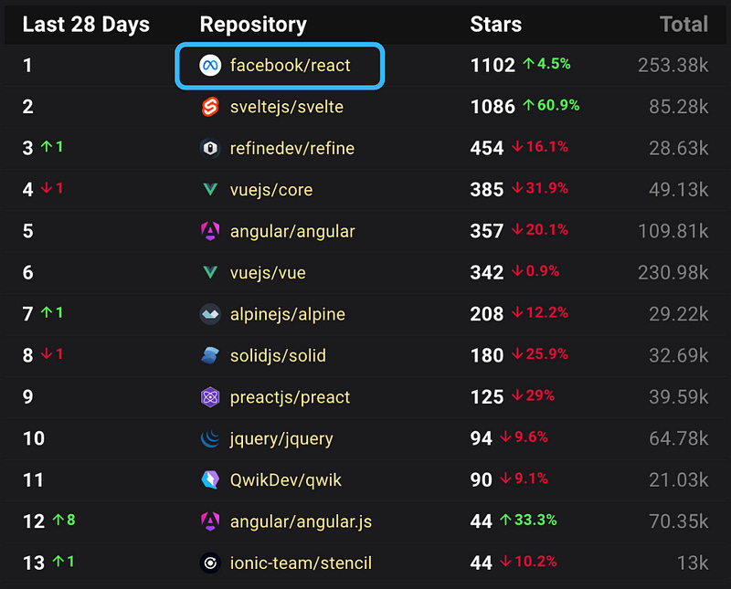Click the 64.78k total value

[678, 438]
